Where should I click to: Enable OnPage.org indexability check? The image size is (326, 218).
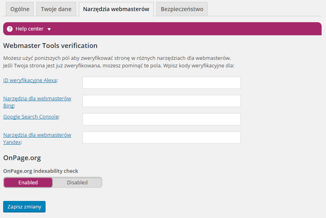click(x=28, y=182)
